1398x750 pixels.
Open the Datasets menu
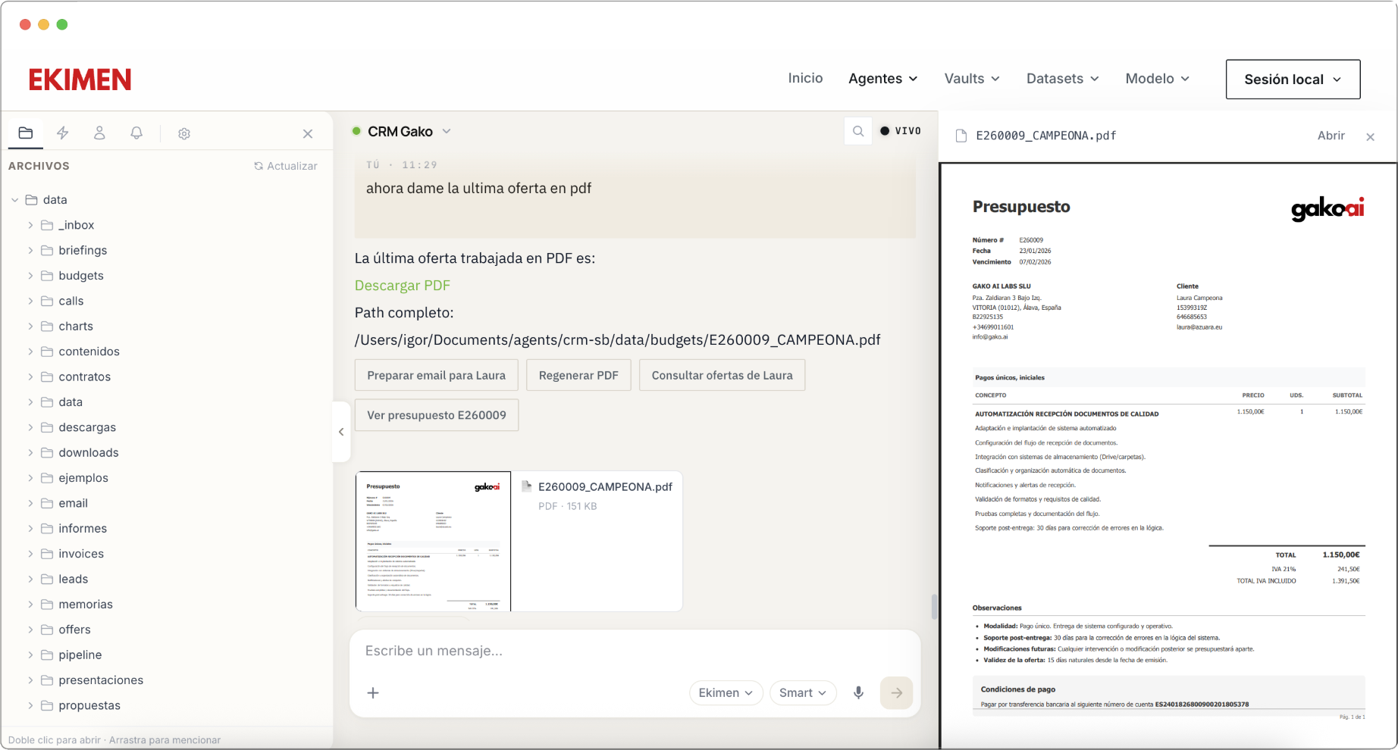(1063, 79)
